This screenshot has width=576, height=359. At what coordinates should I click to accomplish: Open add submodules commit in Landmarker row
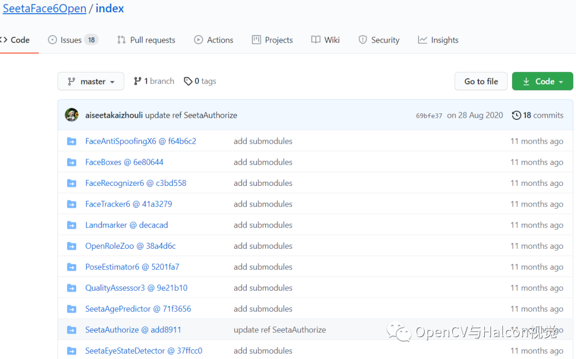(x=263, y=225)
